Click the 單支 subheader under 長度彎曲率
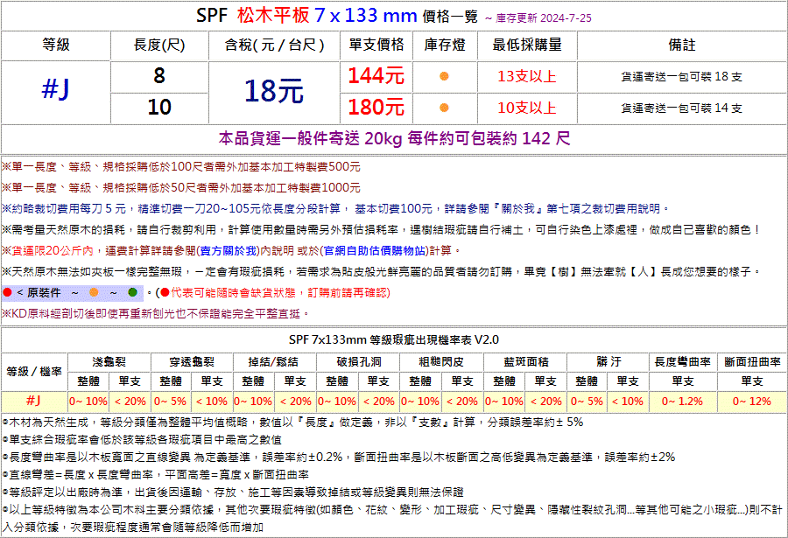Screen dimensions: 788x538 pos(682,381)
